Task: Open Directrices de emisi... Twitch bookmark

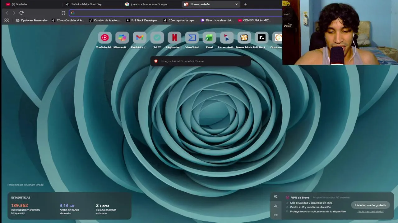Action: coord(217,20)
